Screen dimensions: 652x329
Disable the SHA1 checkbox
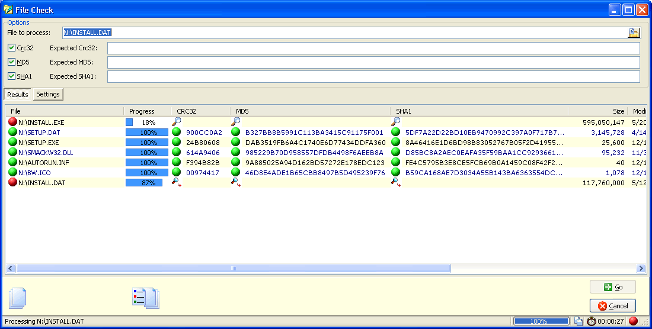(x=12, y=76)
